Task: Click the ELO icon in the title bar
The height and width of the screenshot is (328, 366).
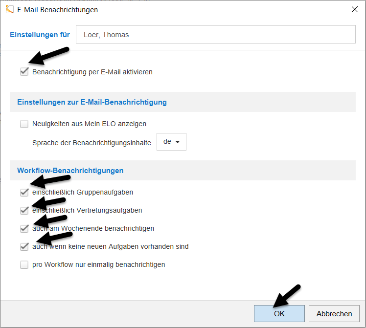Action: point(9,9)
